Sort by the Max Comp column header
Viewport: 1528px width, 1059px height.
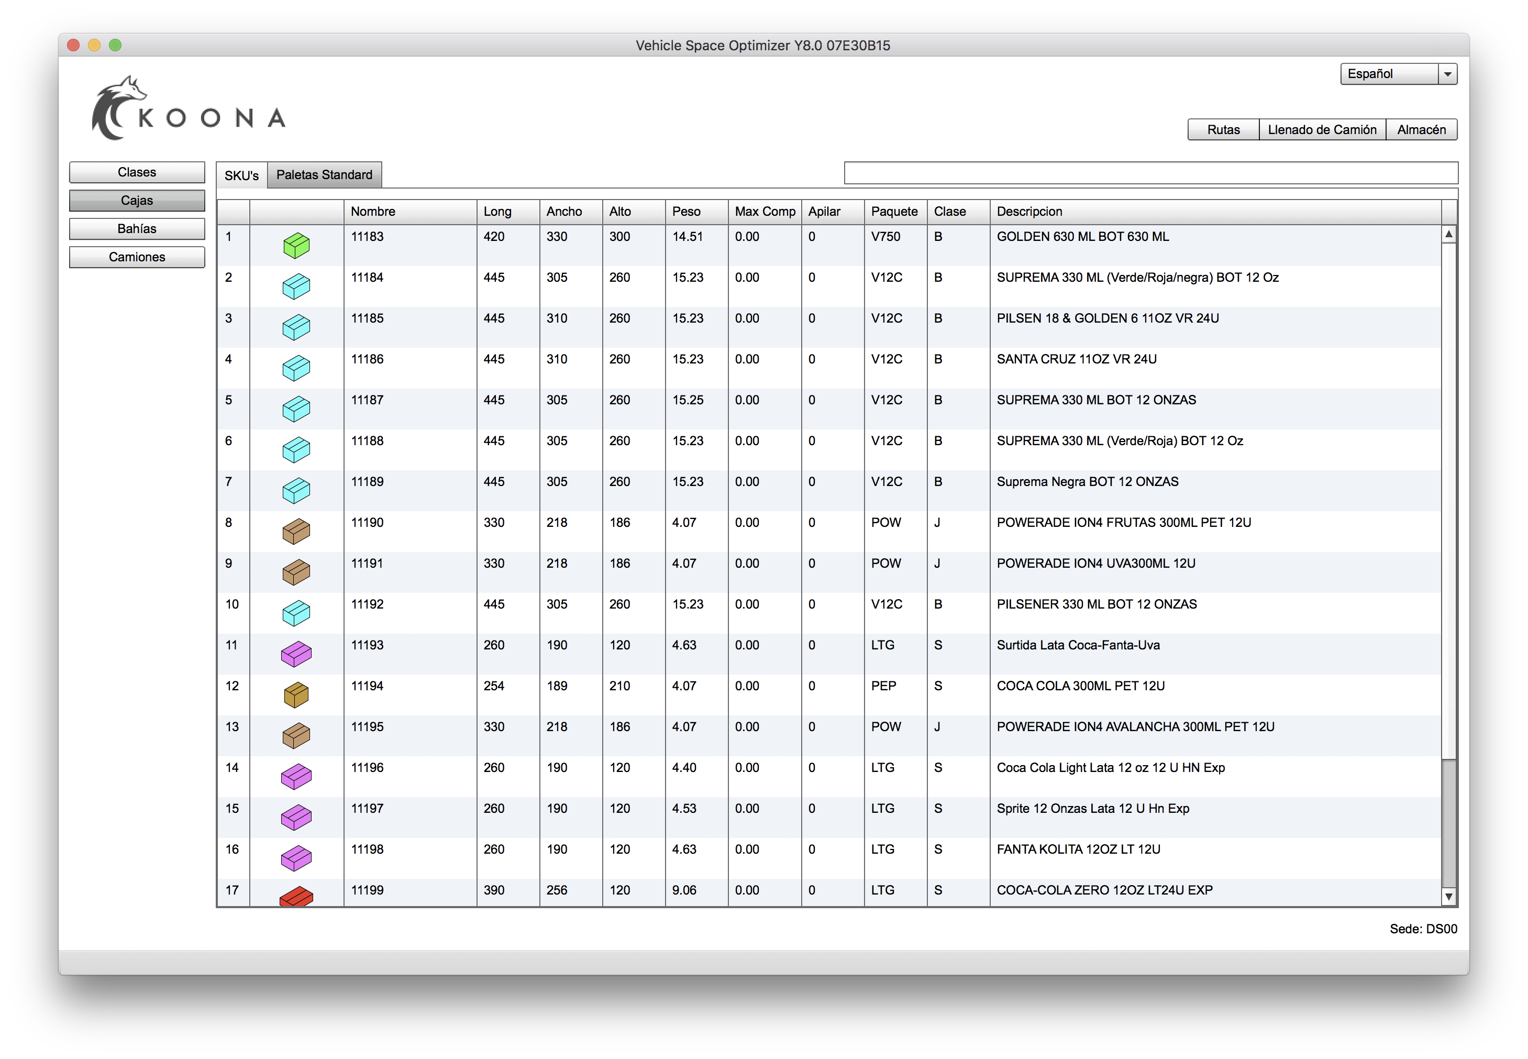coord(765,212)
